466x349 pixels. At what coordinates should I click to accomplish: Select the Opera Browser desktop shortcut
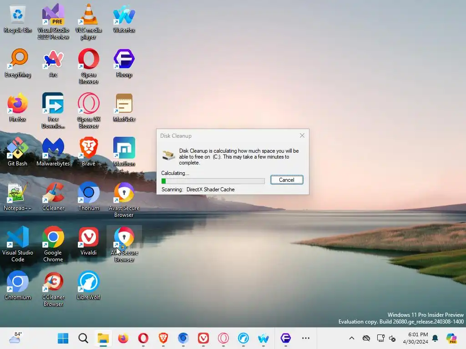pos(89,66)
